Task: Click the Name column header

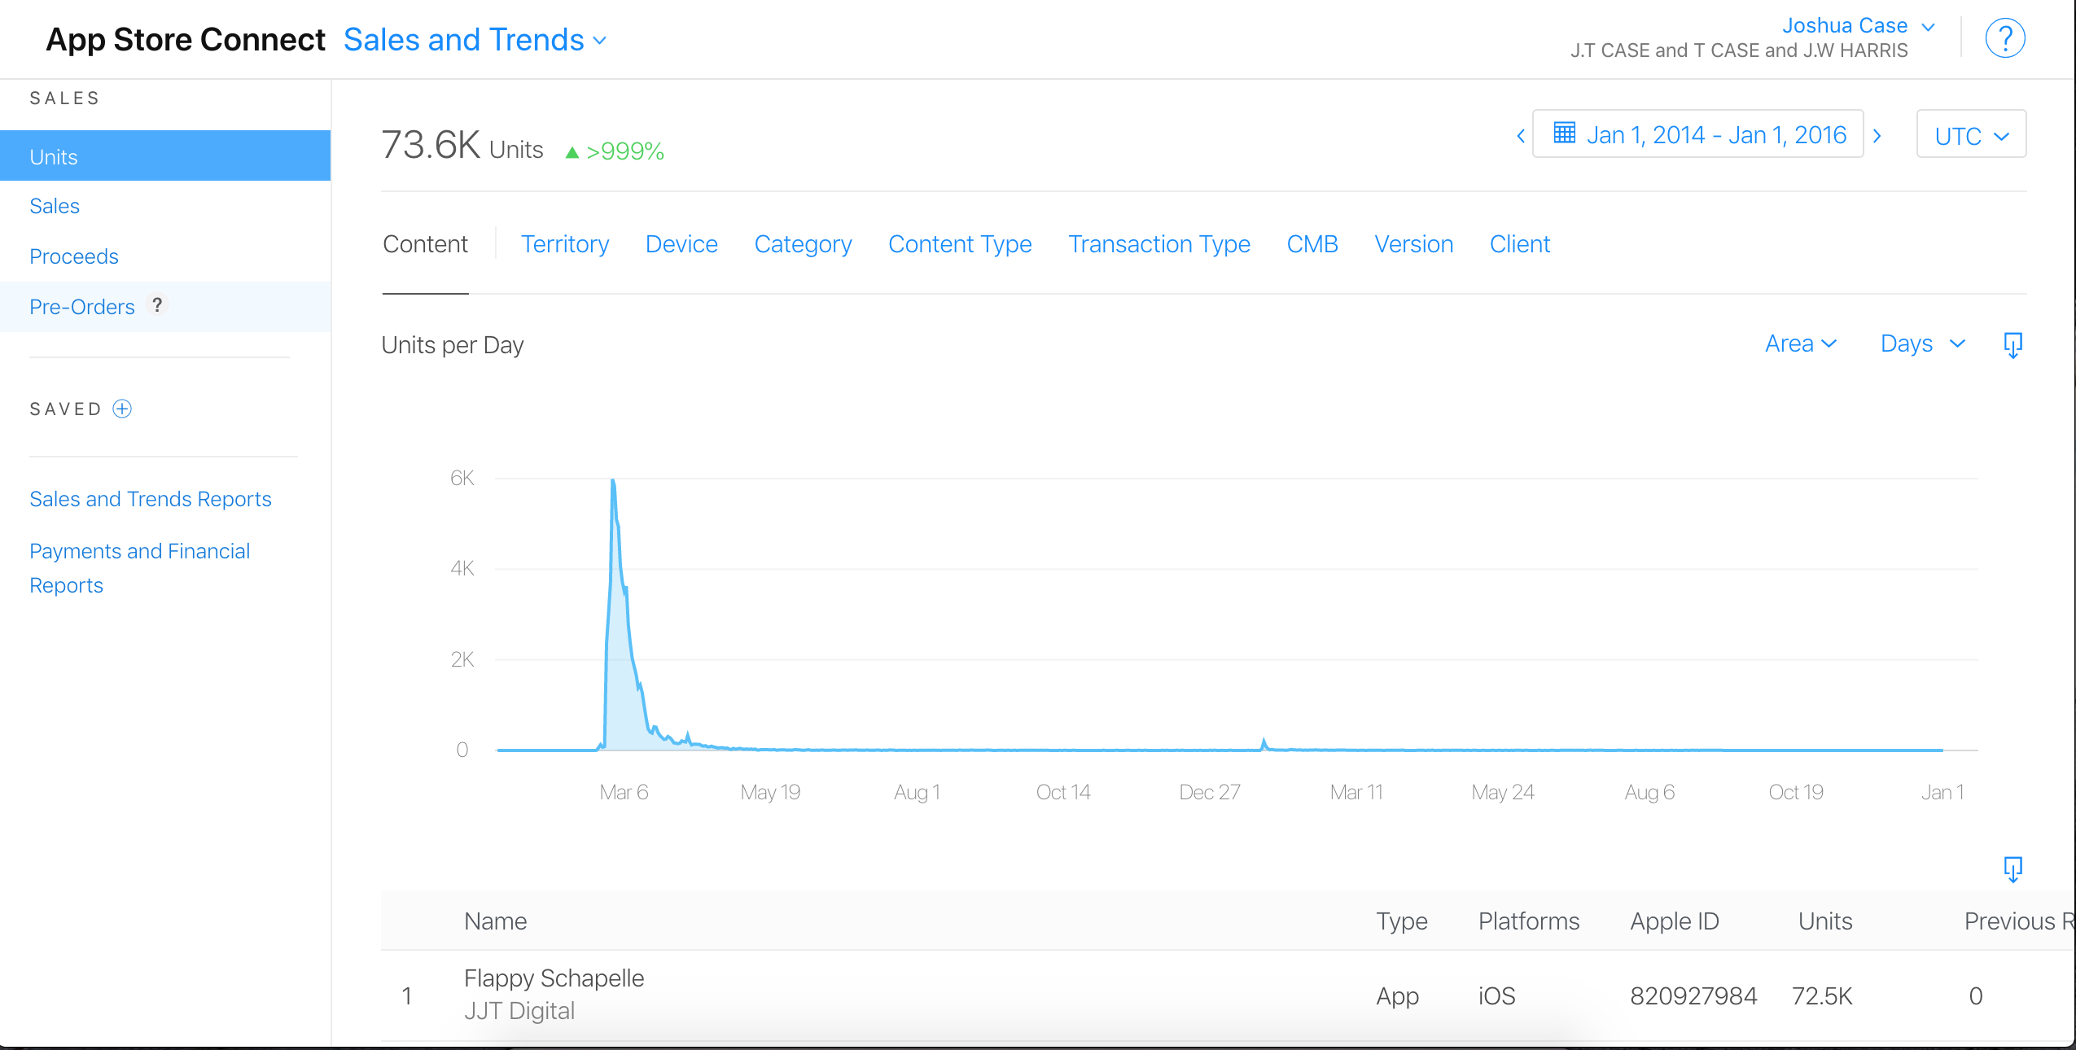Action: point(496,921)
